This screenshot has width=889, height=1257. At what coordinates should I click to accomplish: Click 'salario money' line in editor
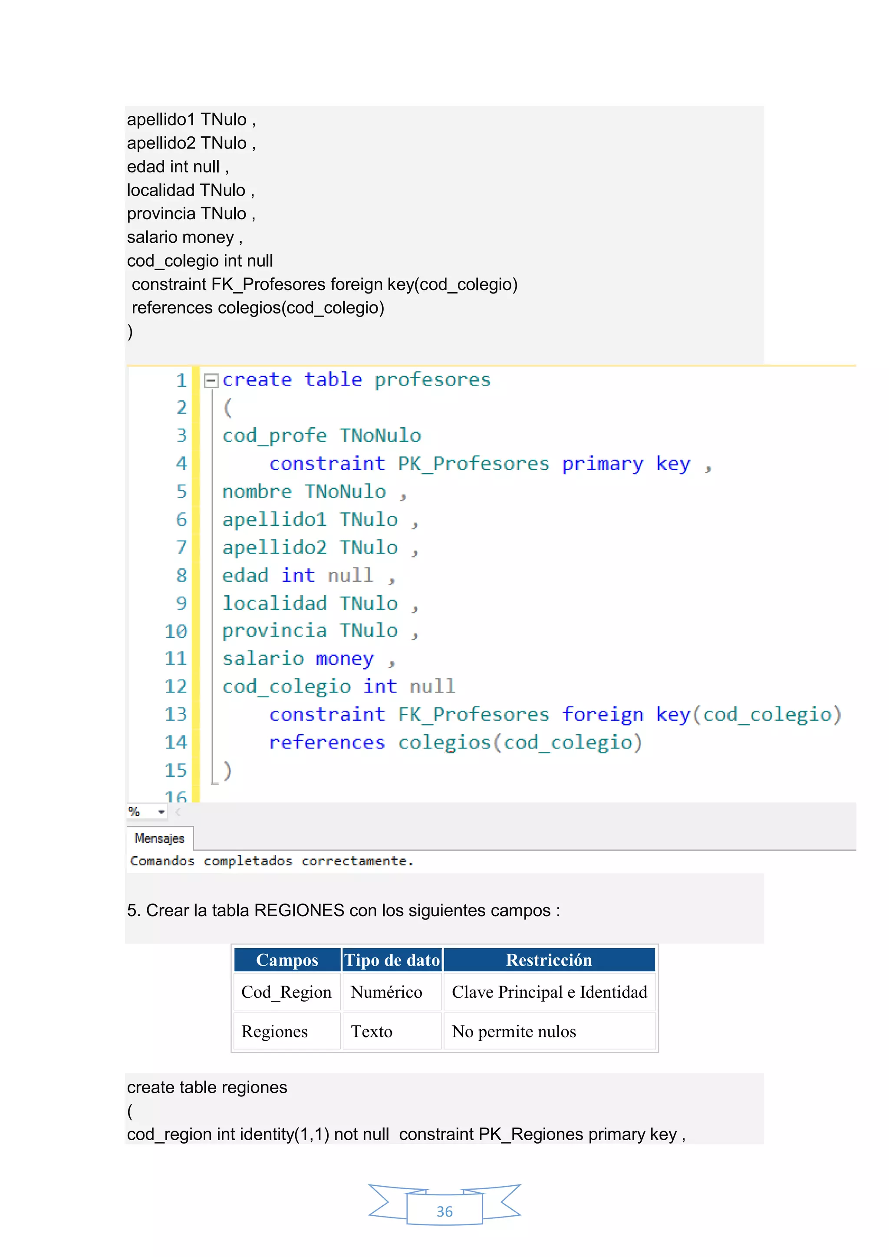pyautogui.click(x=298, y=659)
